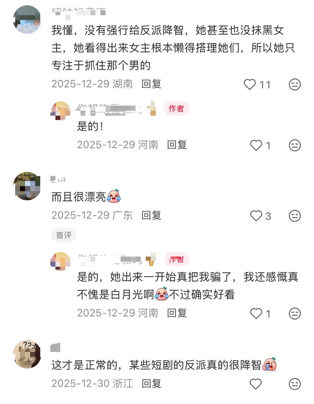This screenshot has height=404, width=314.
Task: Reply to the author's "是的！" comment
Action: tap(177, 145)
